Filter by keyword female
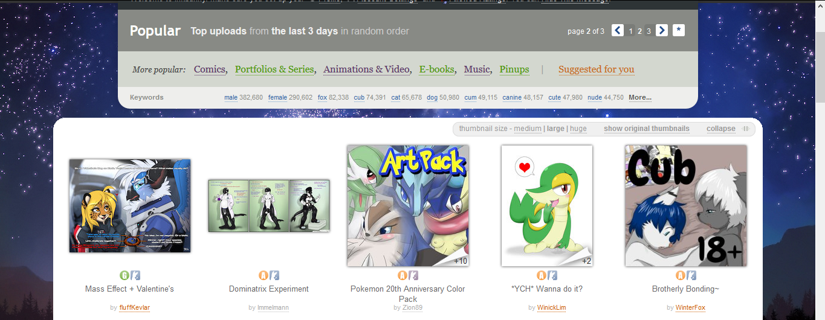825x320 pixels. [277, 97]
